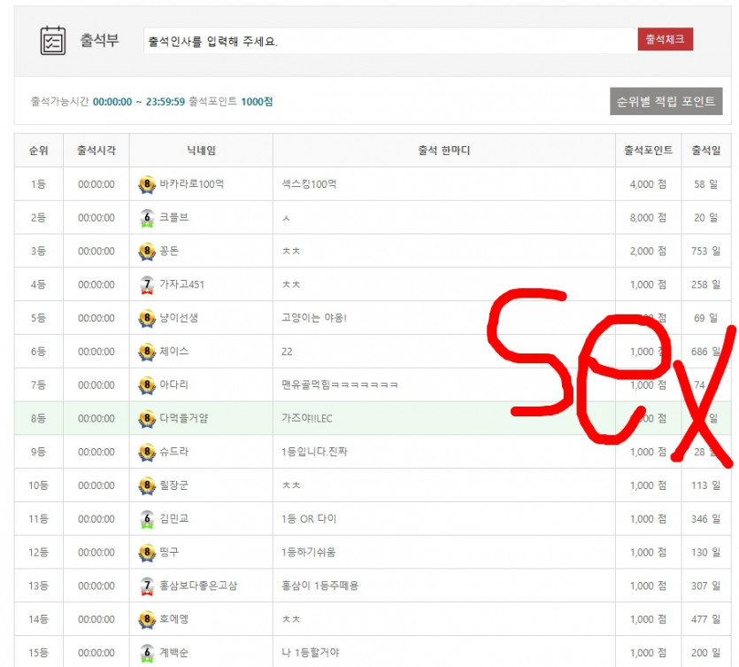Select the 호에엥 nickname
This screenshot has width=739, height=667.
pyautogui.click(x=174, y=619)
